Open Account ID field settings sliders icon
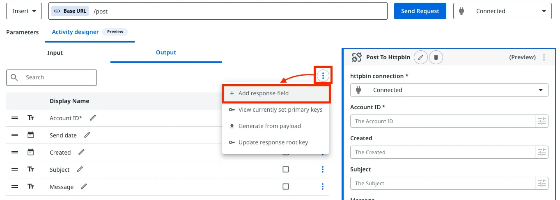 click(x=542, y=121)
